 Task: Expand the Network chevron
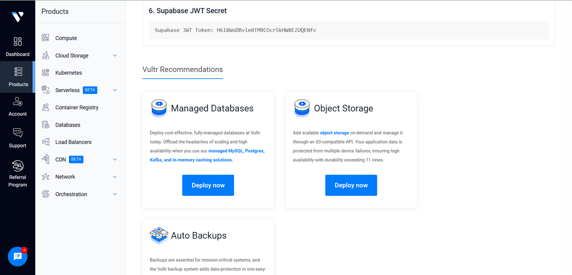[115, 177]
